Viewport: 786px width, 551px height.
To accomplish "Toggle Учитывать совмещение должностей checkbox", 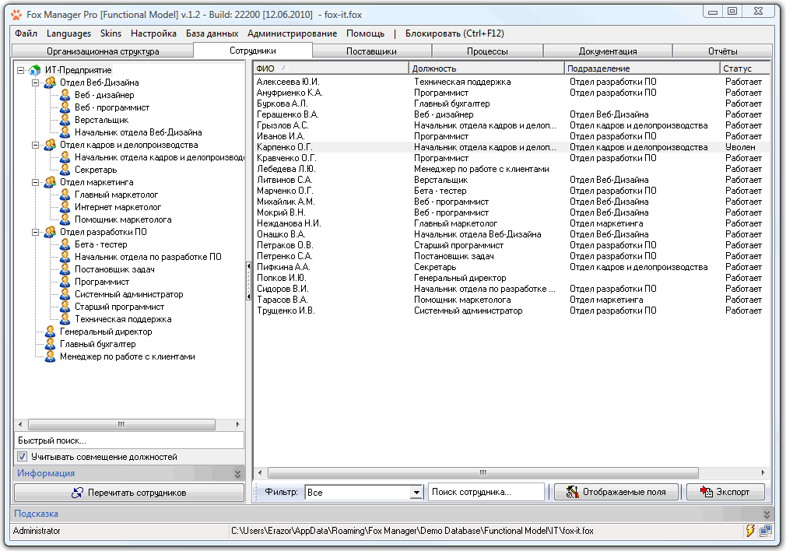I will point(22,457).
